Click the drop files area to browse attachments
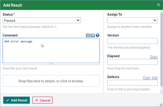Viewport: 163px width, 107px height. [x=51, y=81]
